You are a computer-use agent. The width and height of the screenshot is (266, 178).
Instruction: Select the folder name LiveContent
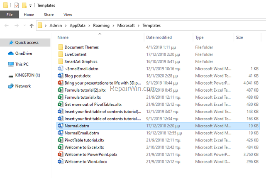pyautogui.click(x=76, y=54)
